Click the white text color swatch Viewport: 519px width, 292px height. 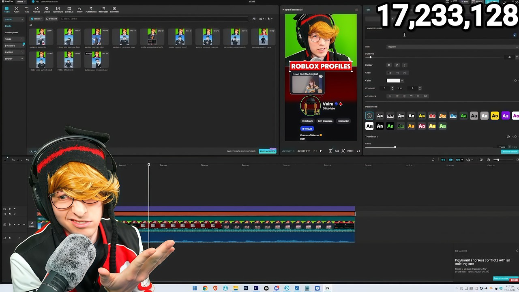pyautogui.click(x=393, y=81)
